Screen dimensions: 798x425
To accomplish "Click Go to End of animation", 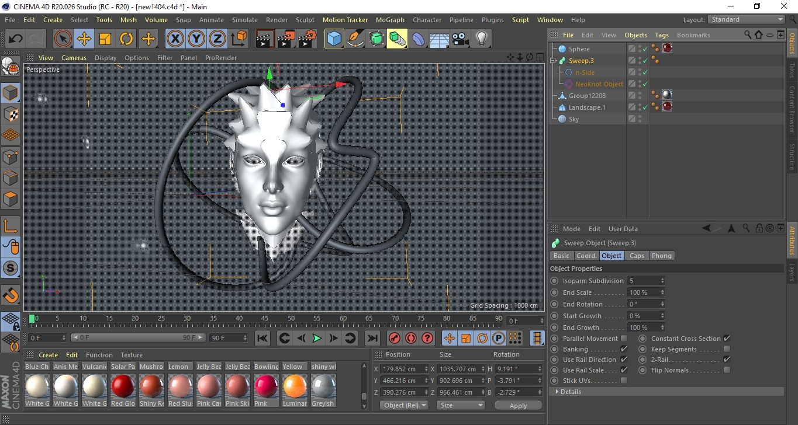I will pyautogui.click(x=372, y=338).
